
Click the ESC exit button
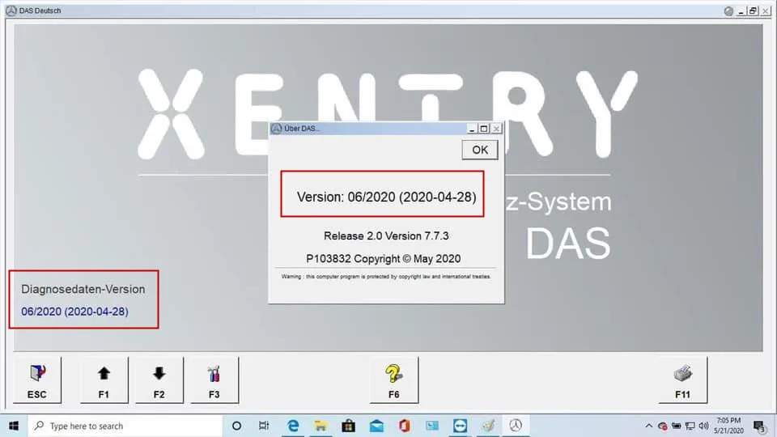coord(37,380)
